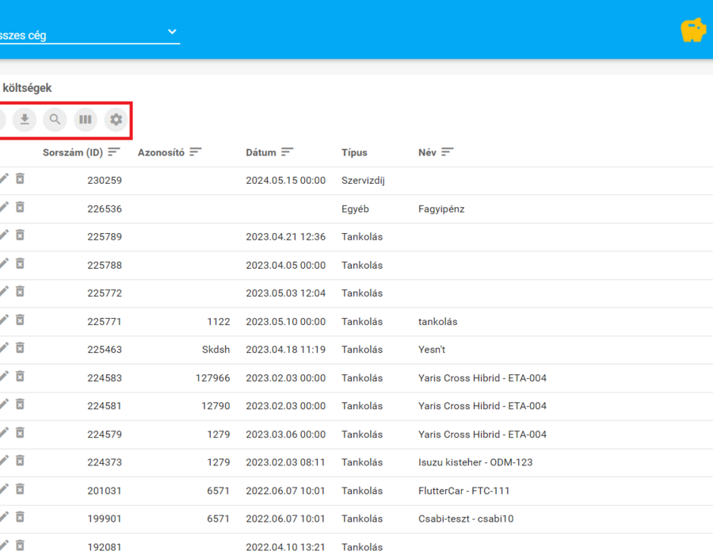Delete record 224579 trash icon
The height and width of the screenshot is (555, 713).
pos(20,433)
